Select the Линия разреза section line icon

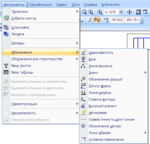pos(83,93)
